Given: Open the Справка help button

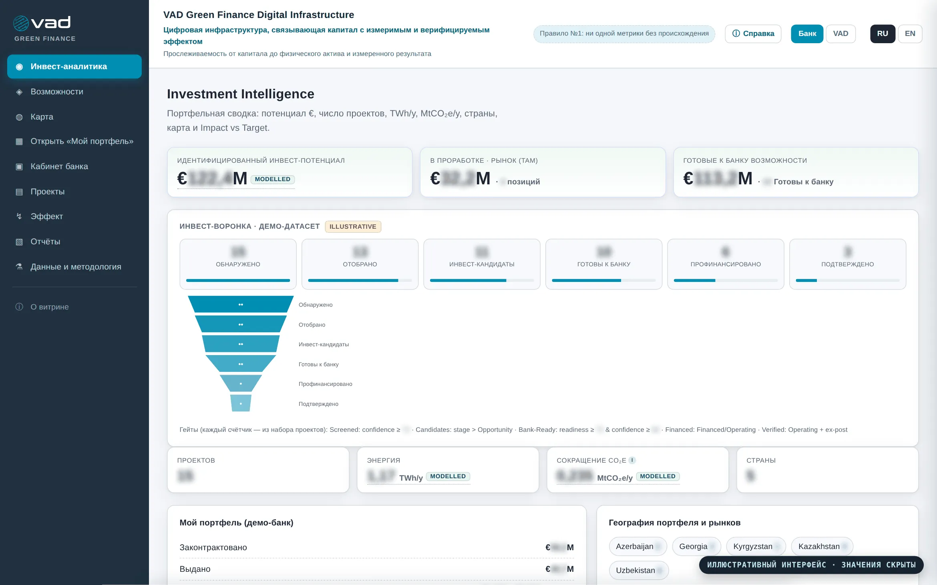Looking at the screenshot, I should 753,34.
